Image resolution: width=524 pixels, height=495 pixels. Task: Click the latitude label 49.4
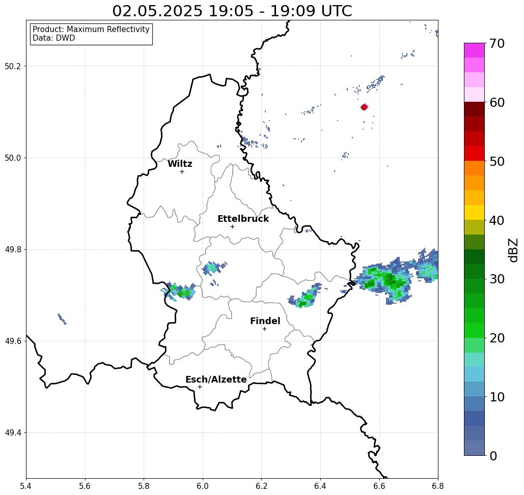(13, 433)
